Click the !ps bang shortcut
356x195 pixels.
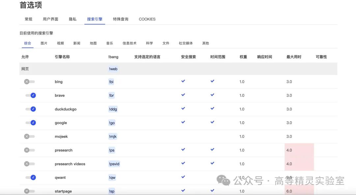[112, 150]
